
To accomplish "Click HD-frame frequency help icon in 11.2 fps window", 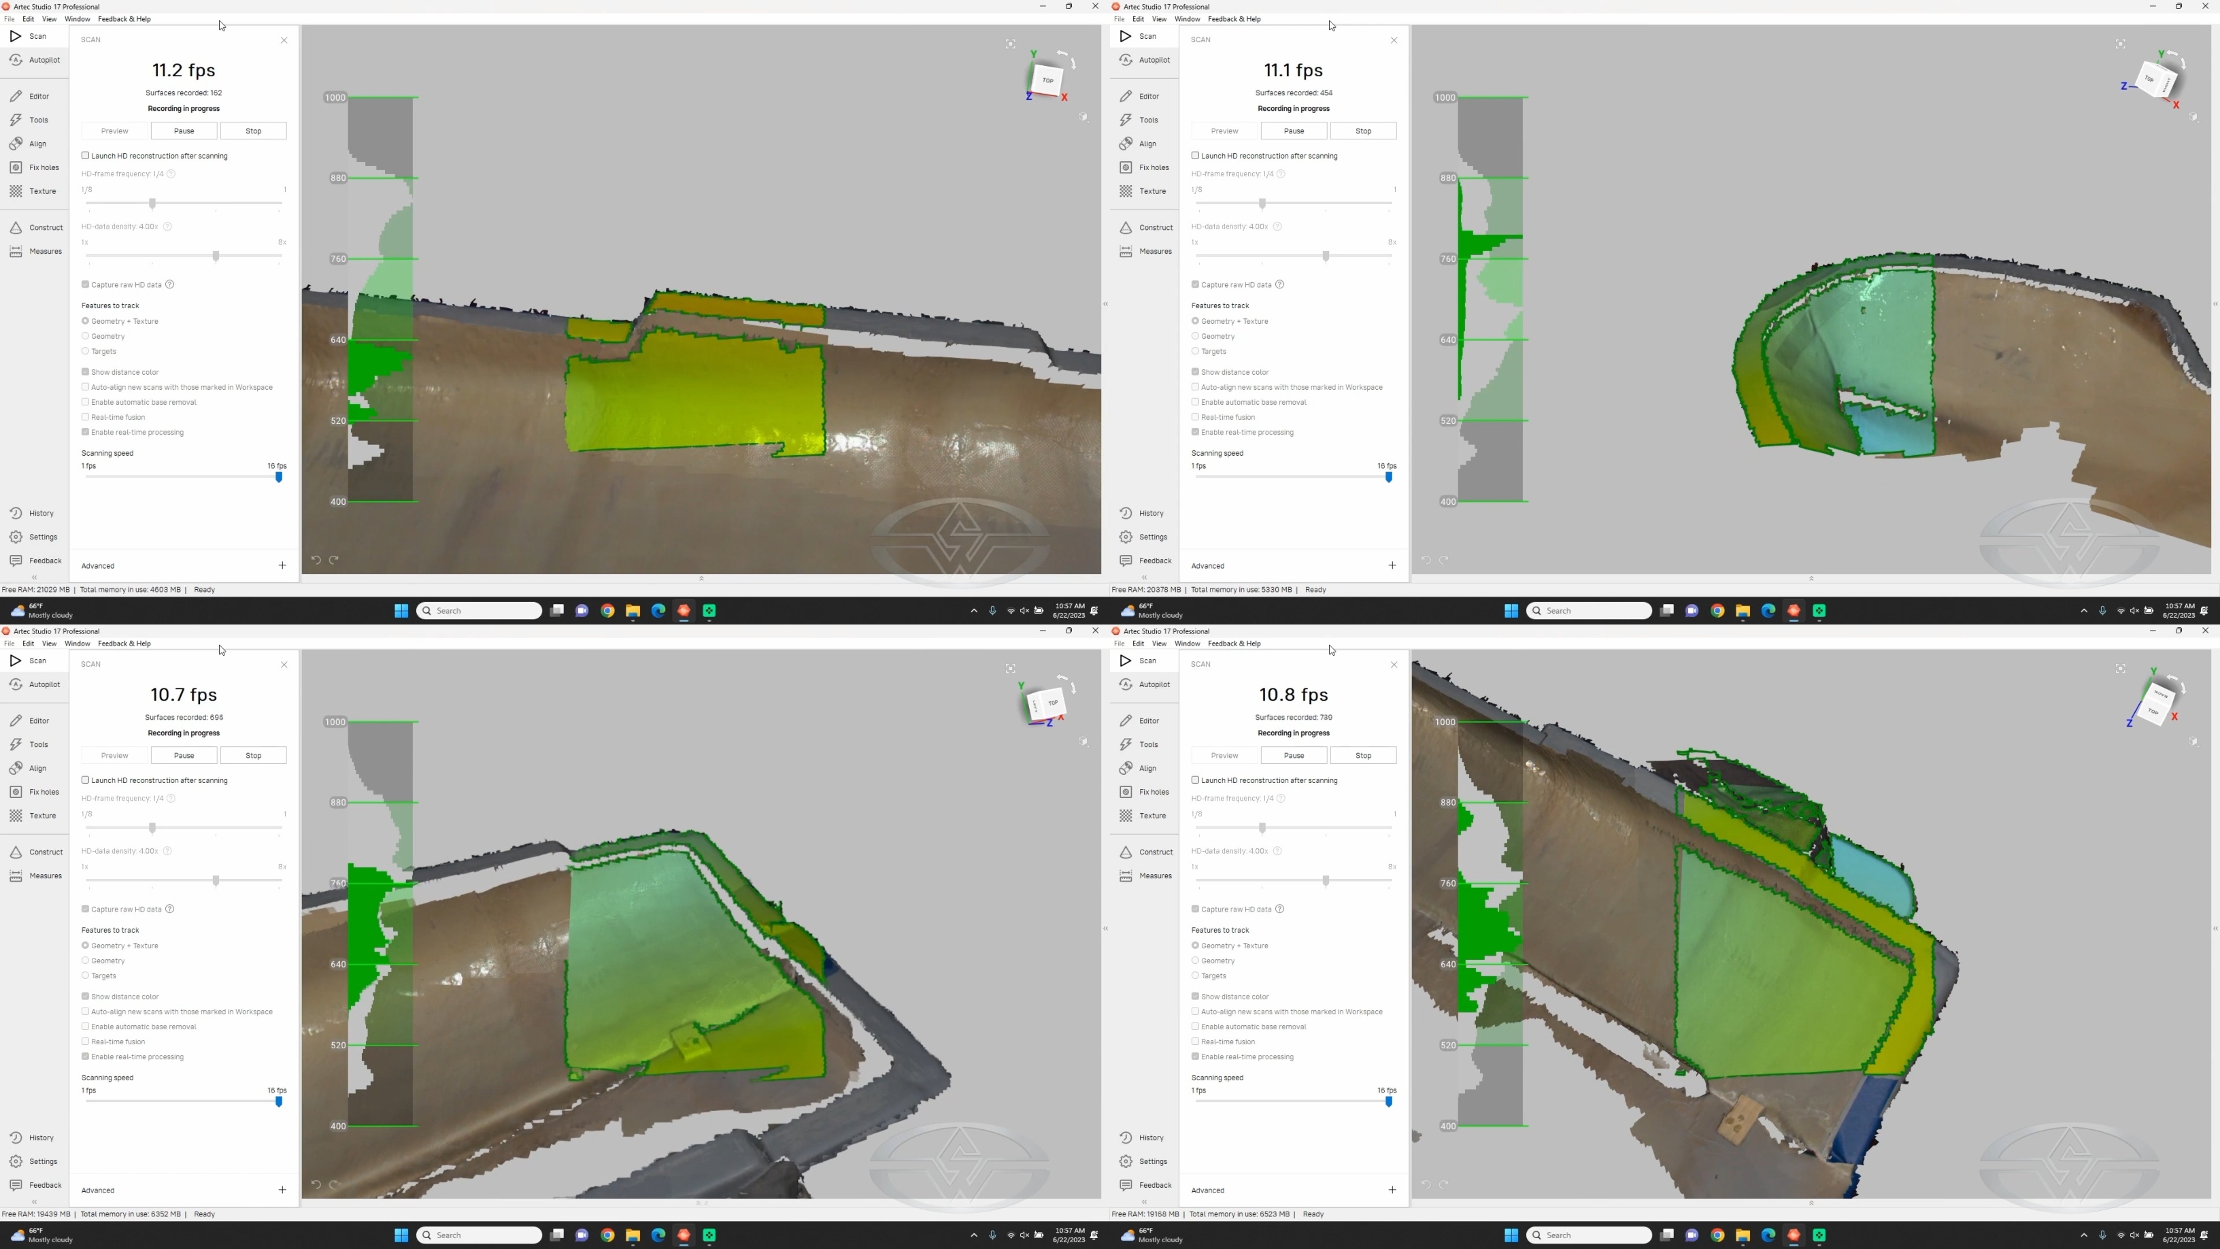I will pos(171,174).
